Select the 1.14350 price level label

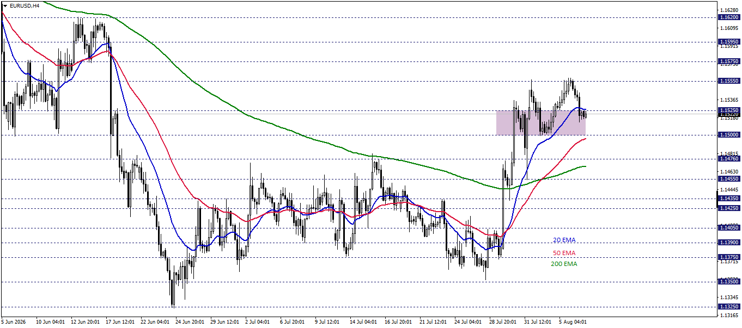pos(729,199)
